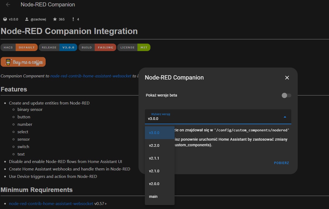Toggle the Pokaż wersje beta switch

(x=286, y=95)
